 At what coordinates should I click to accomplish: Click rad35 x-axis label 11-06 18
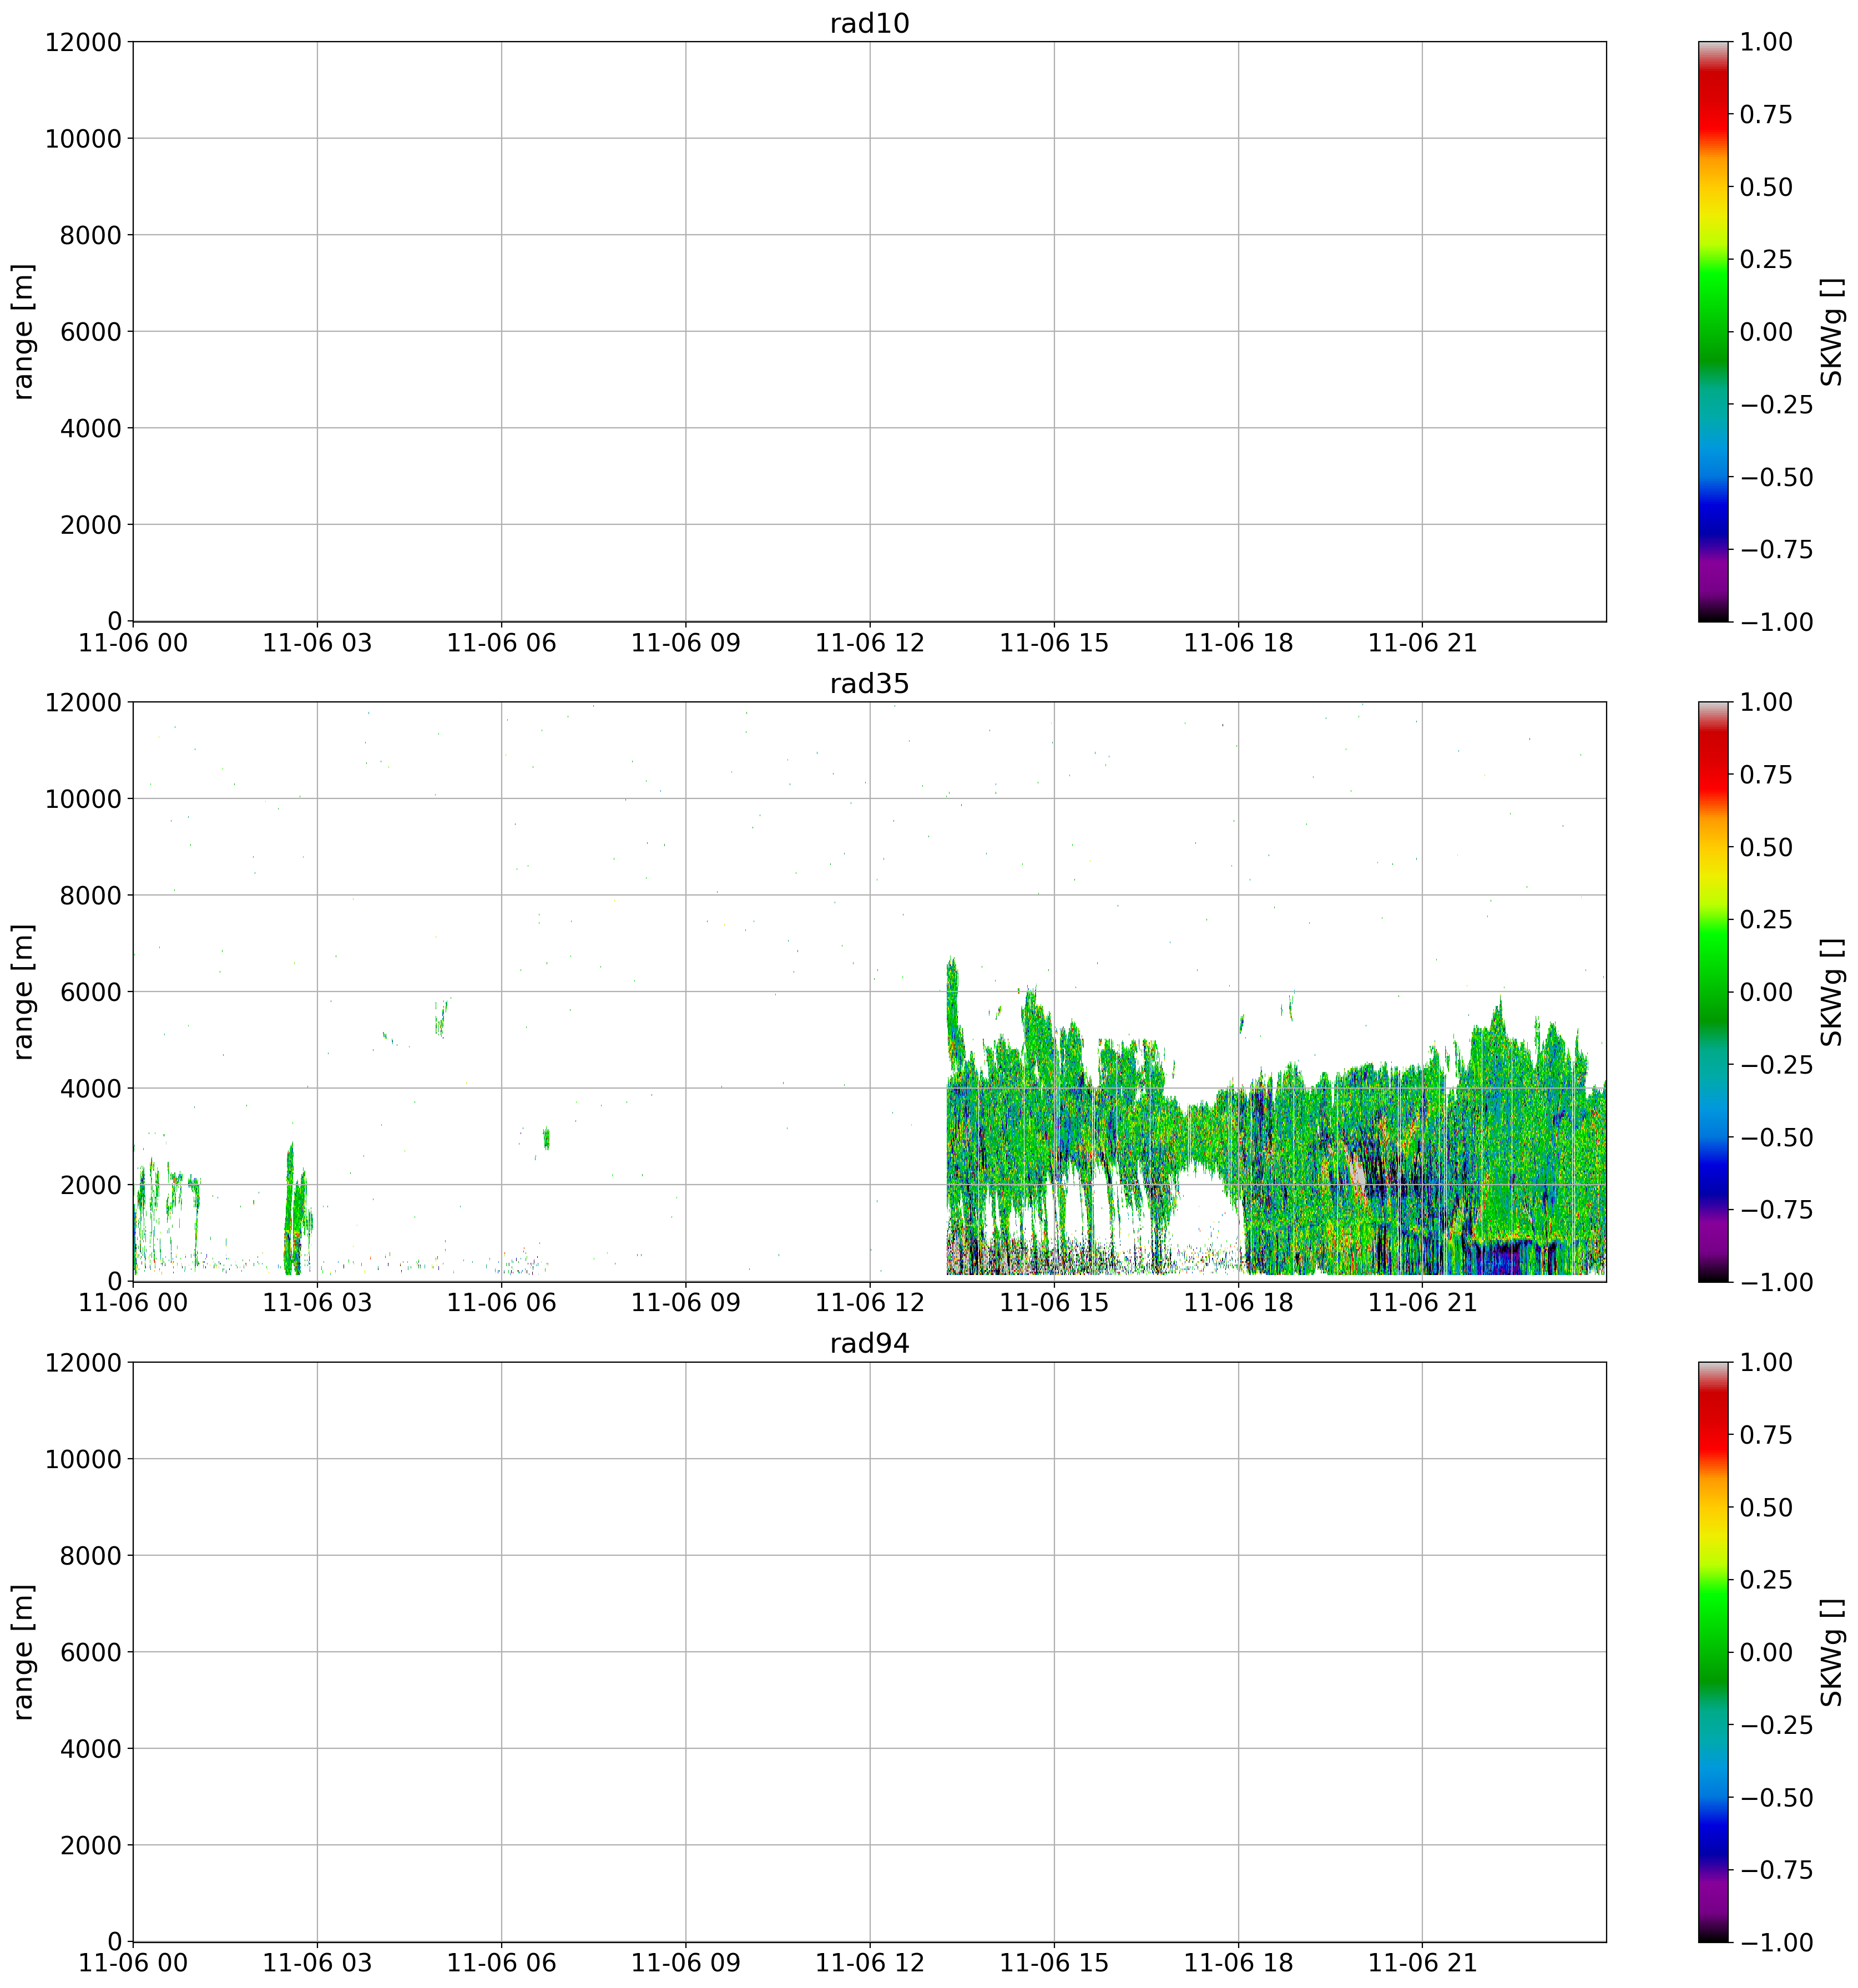[x=1238, y=1303]
